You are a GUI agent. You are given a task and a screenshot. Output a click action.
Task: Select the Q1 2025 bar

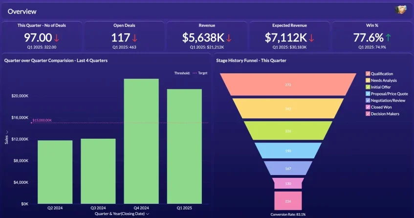pyautogui.click(x=185, y=146)
